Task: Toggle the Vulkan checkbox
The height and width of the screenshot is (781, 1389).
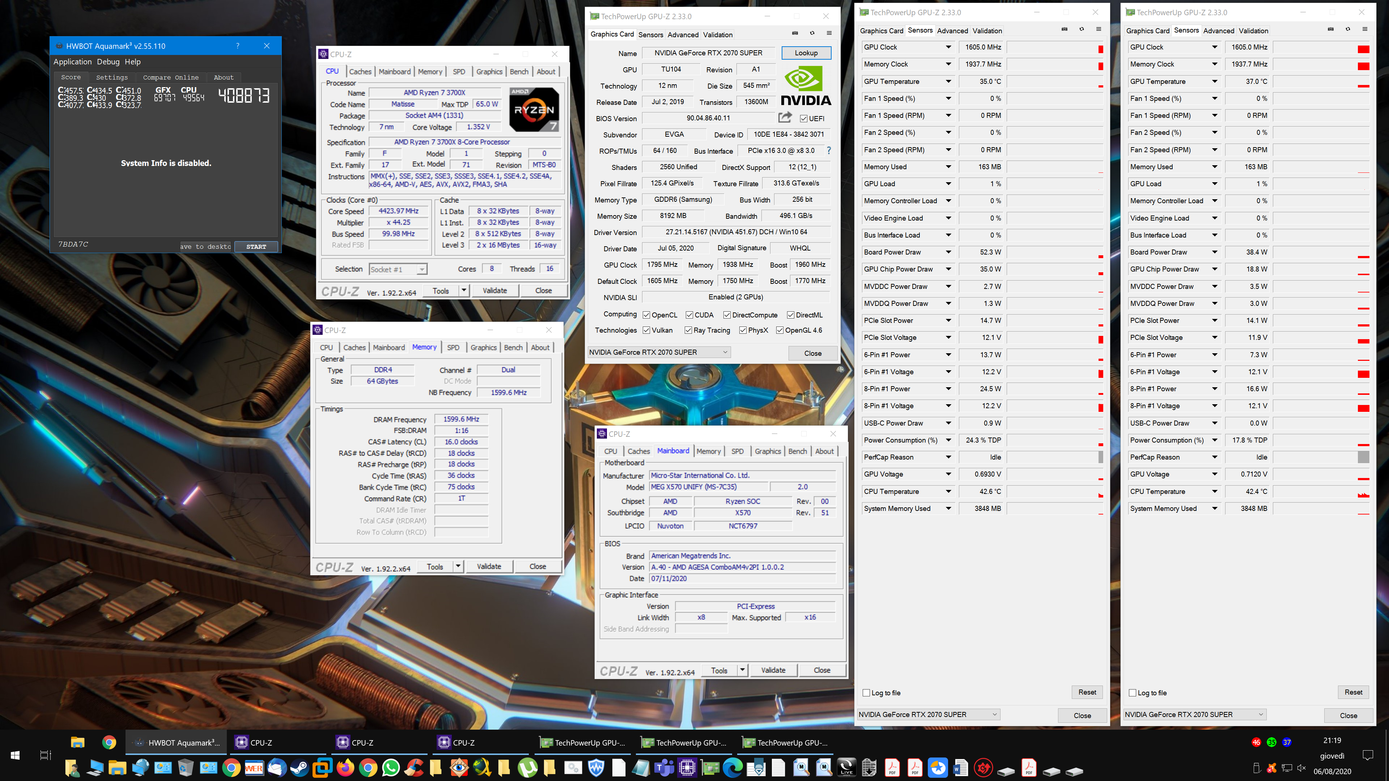Action: 646,330
